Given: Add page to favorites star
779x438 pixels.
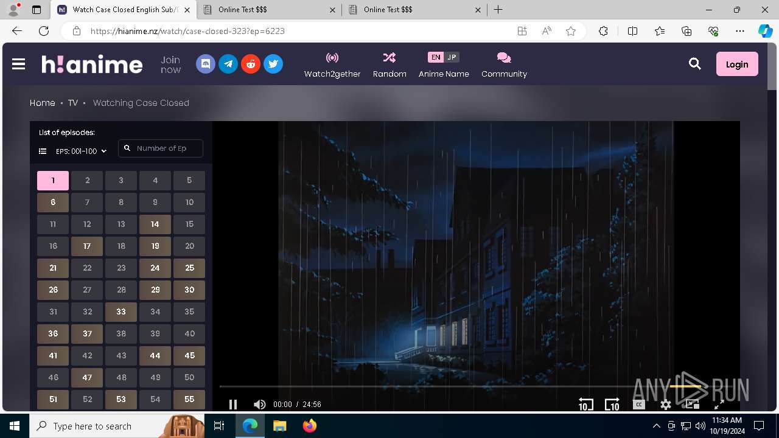Looking at the screenshot, I should (571, 31).
